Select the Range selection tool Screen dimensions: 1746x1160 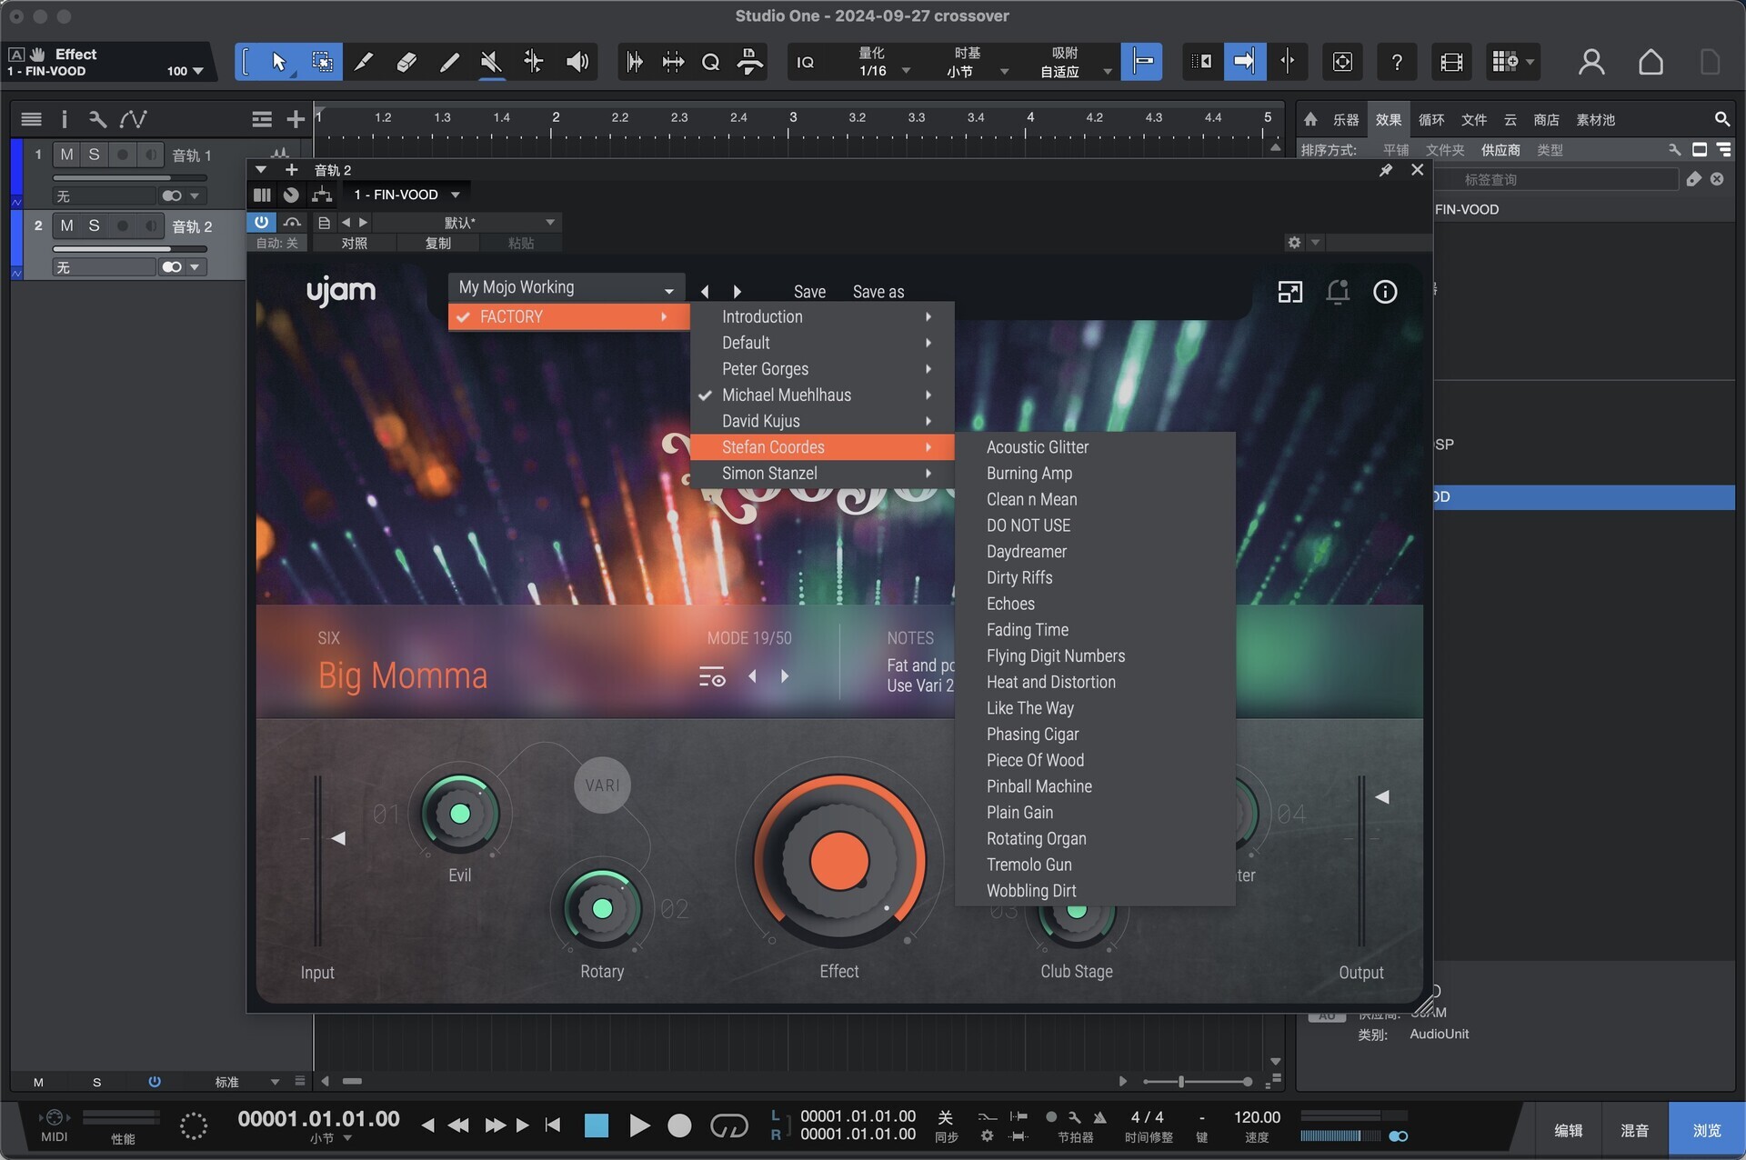click(322, 62)
